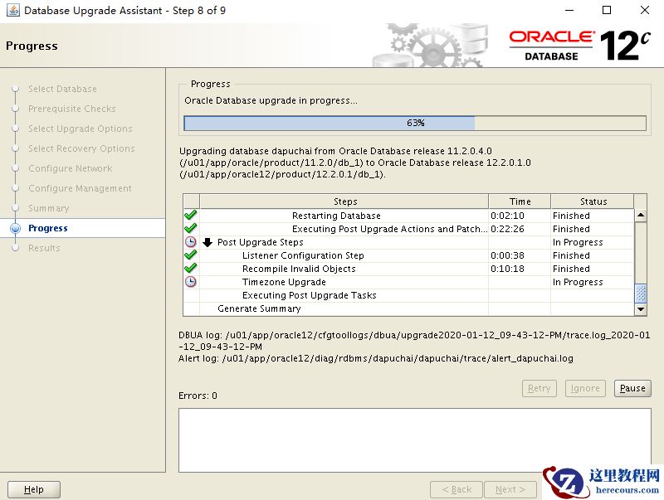
Task: Click the Progress step bullet in sidebar
Action: coord(16,228)
